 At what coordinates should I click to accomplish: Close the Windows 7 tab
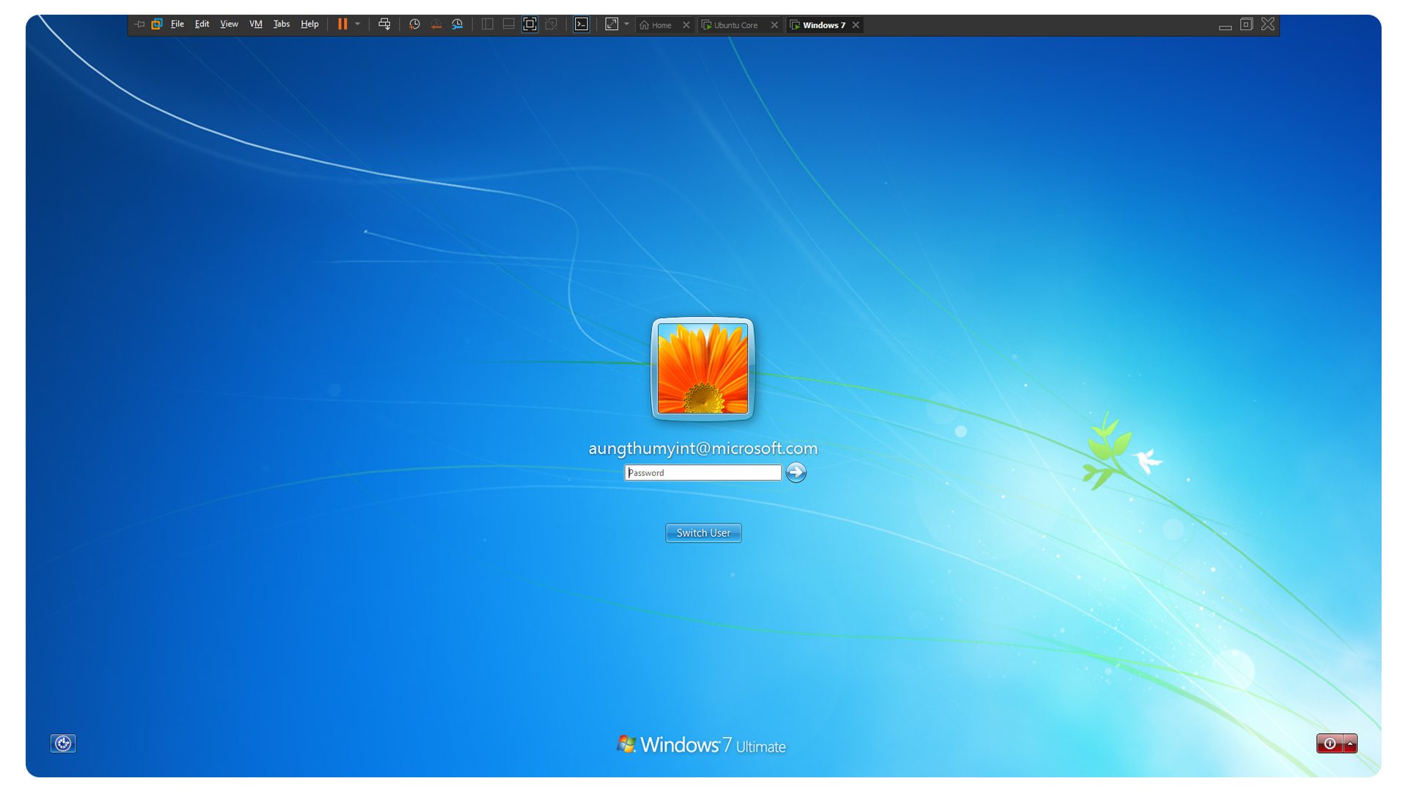856,25
